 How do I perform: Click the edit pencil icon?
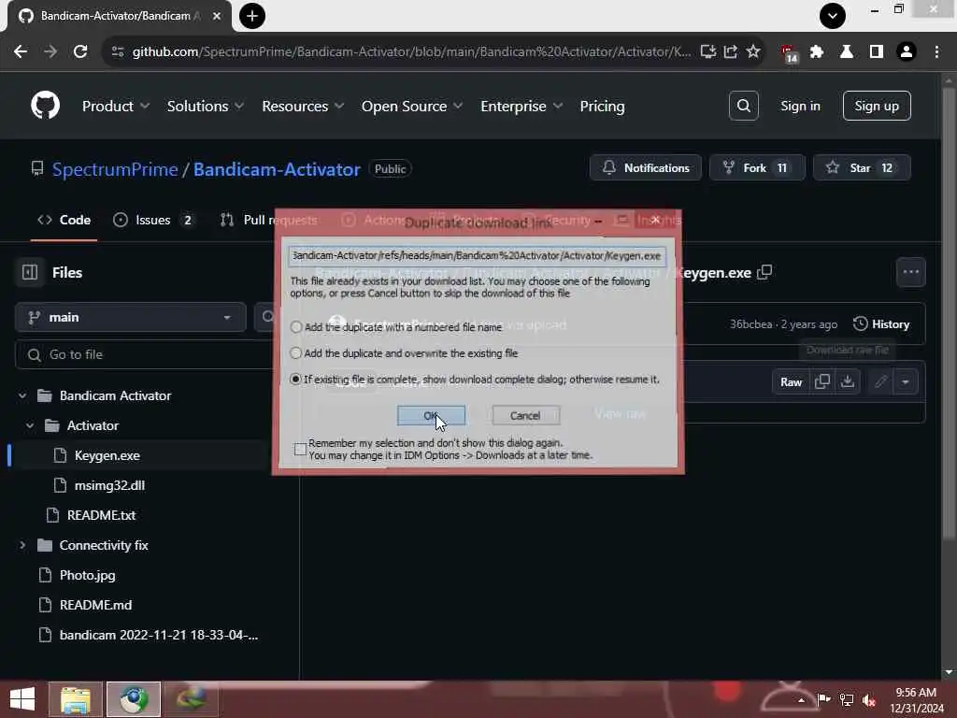880,381
